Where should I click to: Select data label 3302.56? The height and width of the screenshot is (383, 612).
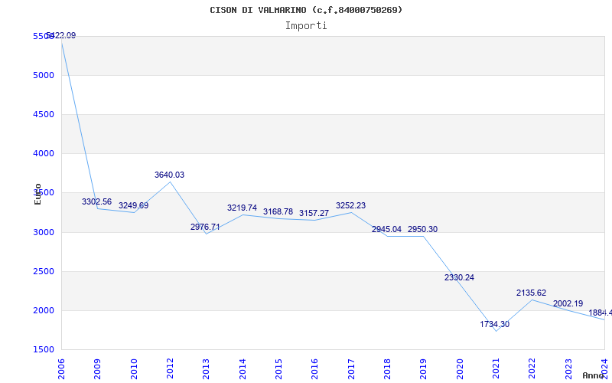click(x=96, y=201)
